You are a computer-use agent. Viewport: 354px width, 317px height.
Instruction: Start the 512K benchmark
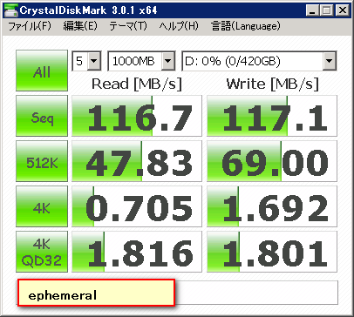[42, 161]
